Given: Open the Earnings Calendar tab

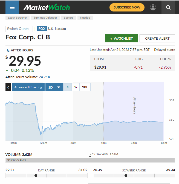Looking at the screenshot, I should [45, 18].
